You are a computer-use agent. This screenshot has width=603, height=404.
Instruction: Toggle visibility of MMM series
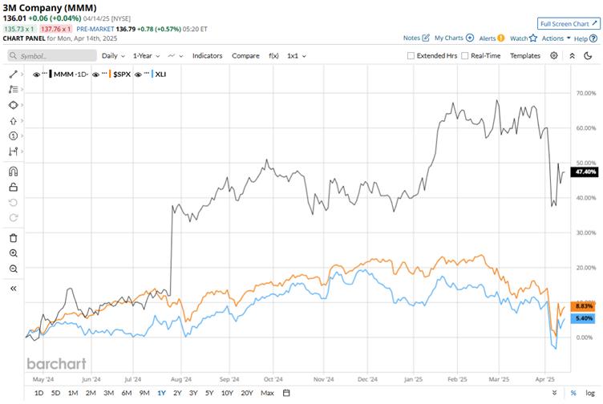click(x=36, y=75)
